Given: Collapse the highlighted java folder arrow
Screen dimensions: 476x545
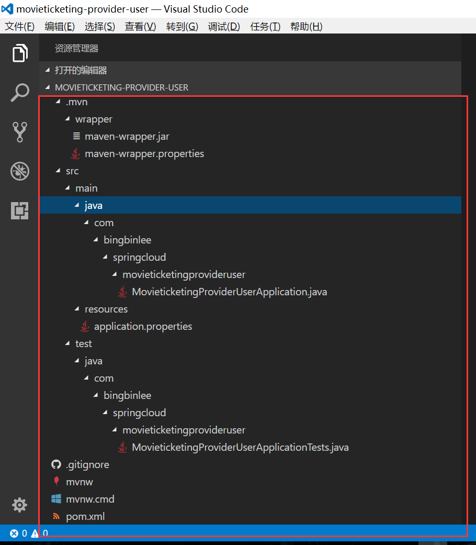Looking at the screenshot, I should (77, 205).
